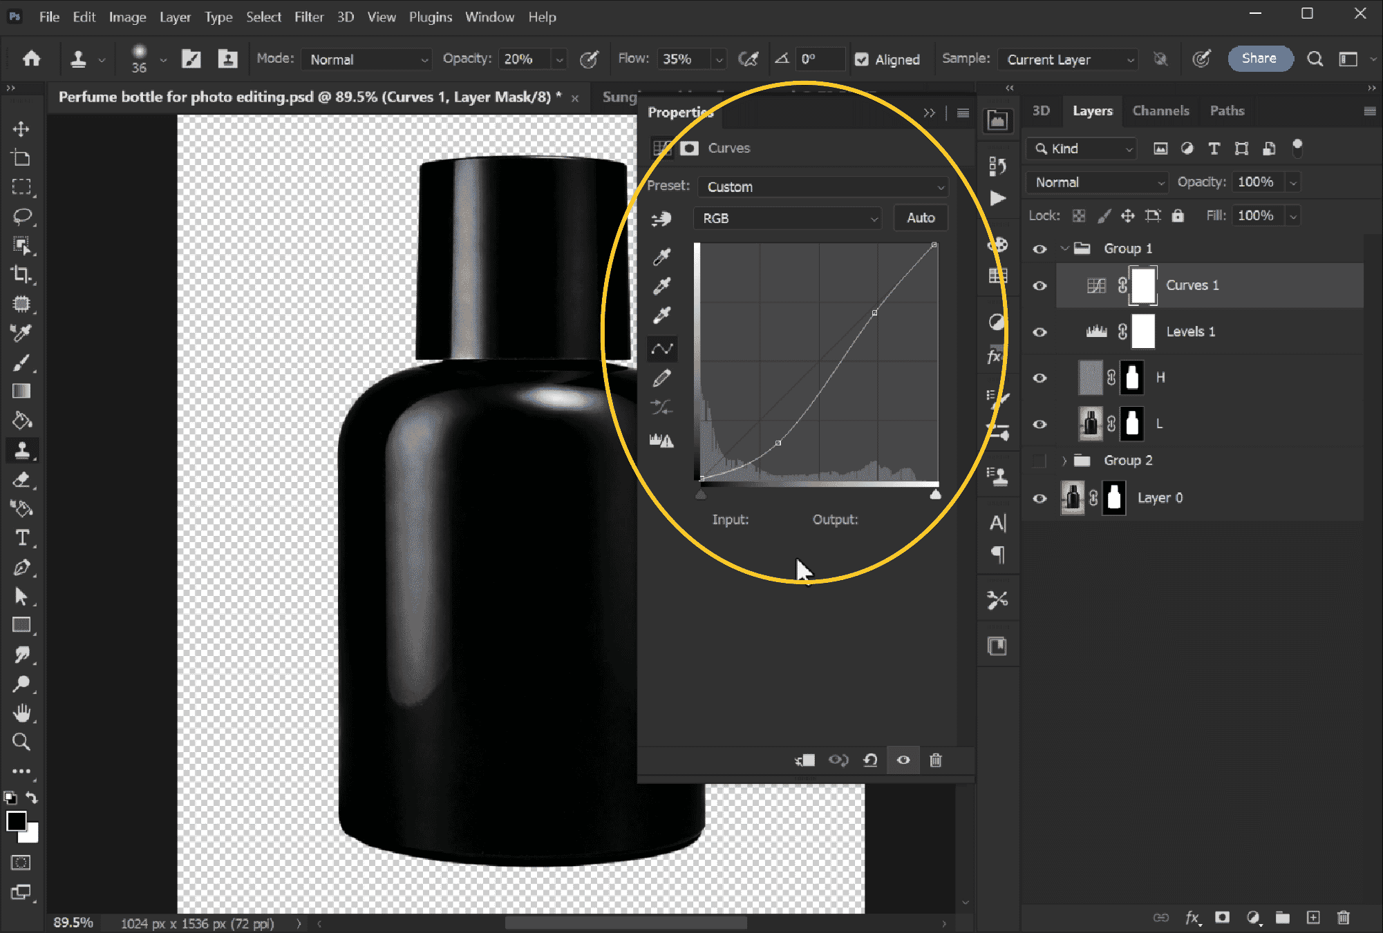Choose the pencil draw-curve tool
The image size is (1383, 933).
coord(661,378)
